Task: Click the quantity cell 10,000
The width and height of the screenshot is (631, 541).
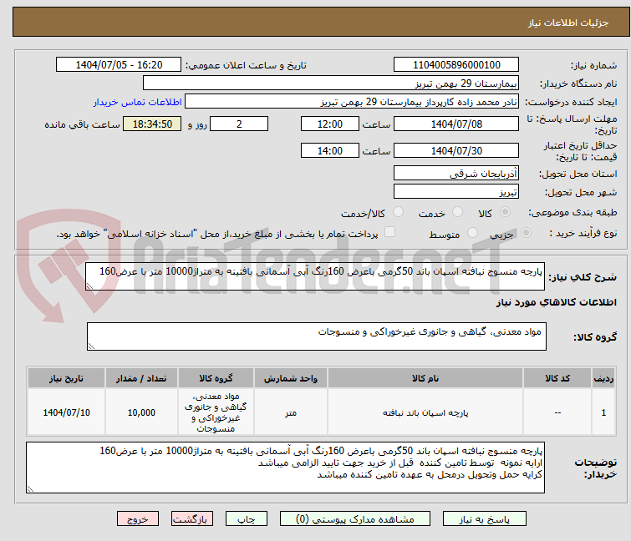Action: 141,412
